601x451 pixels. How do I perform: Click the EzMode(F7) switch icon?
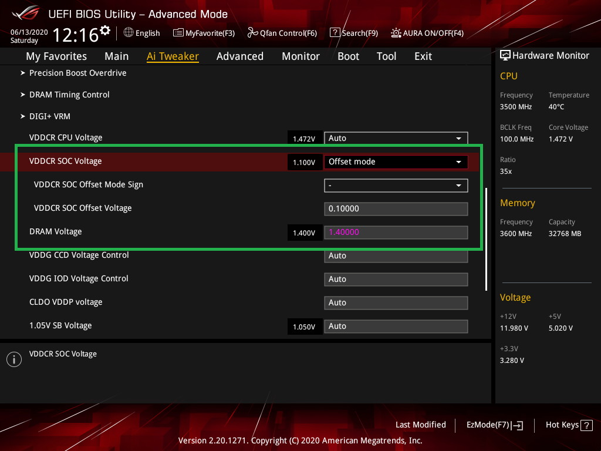(x=518, y=425)
